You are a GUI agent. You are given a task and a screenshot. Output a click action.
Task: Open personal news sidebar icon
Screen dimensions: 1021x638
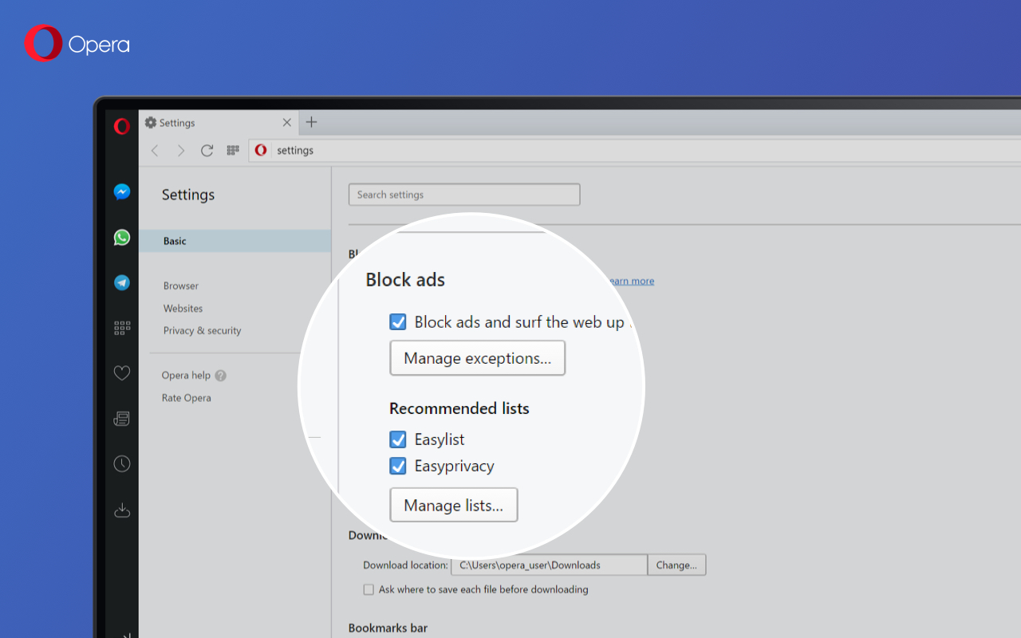pos(122,419)
